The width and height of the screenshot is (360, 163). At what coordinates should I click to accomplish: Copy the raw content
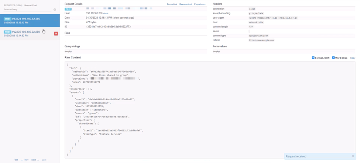point(352,58)
